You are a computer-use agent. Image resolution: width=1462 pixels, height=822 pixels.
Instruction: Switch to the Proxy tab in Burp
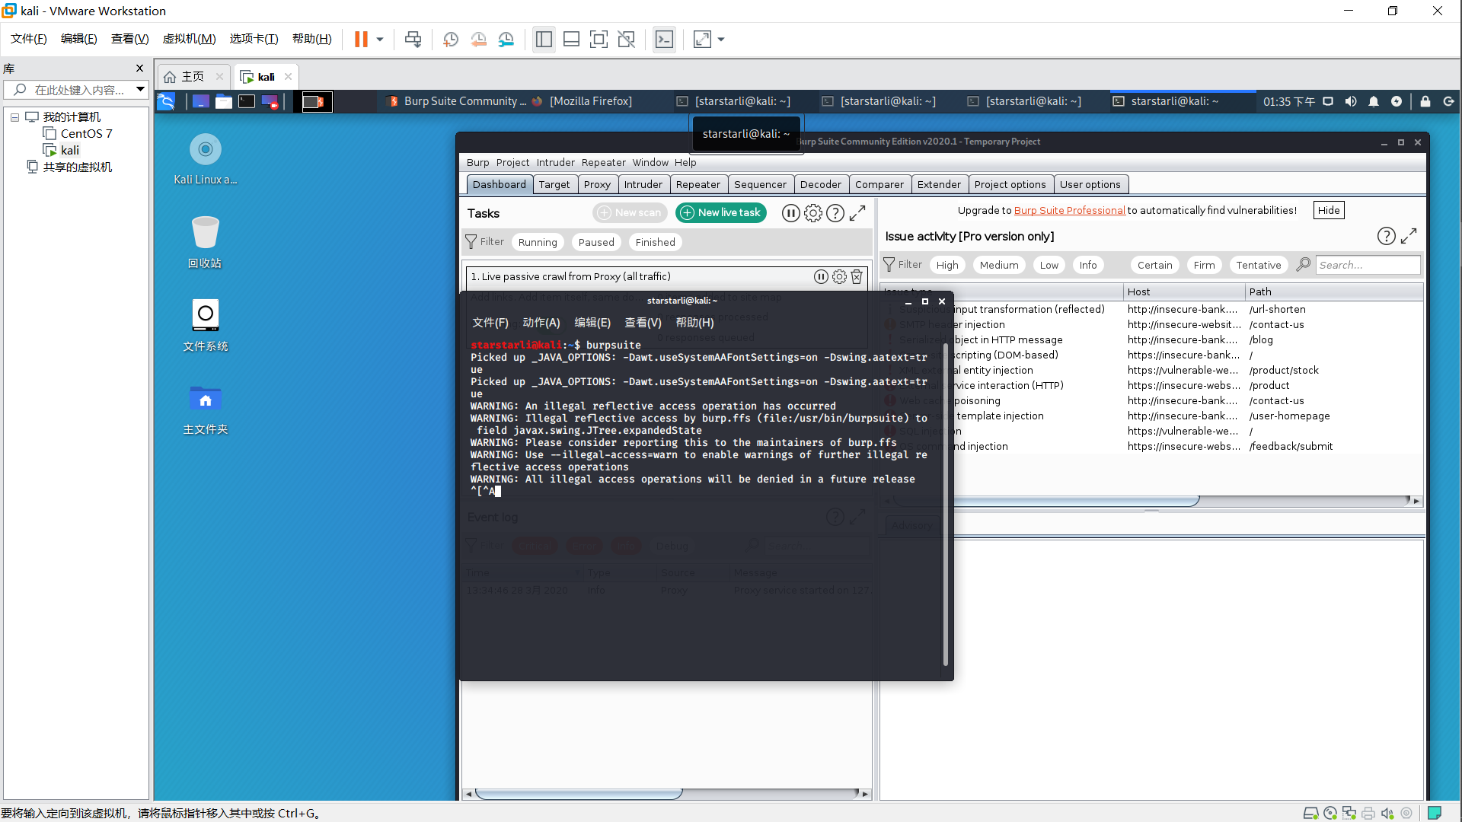click(x=597, y=185)
